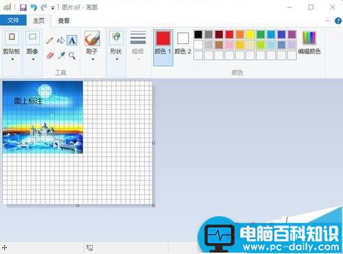343x254 pixels.
Task: Open the blue Help question mark icon
Action: pos(338,21)
